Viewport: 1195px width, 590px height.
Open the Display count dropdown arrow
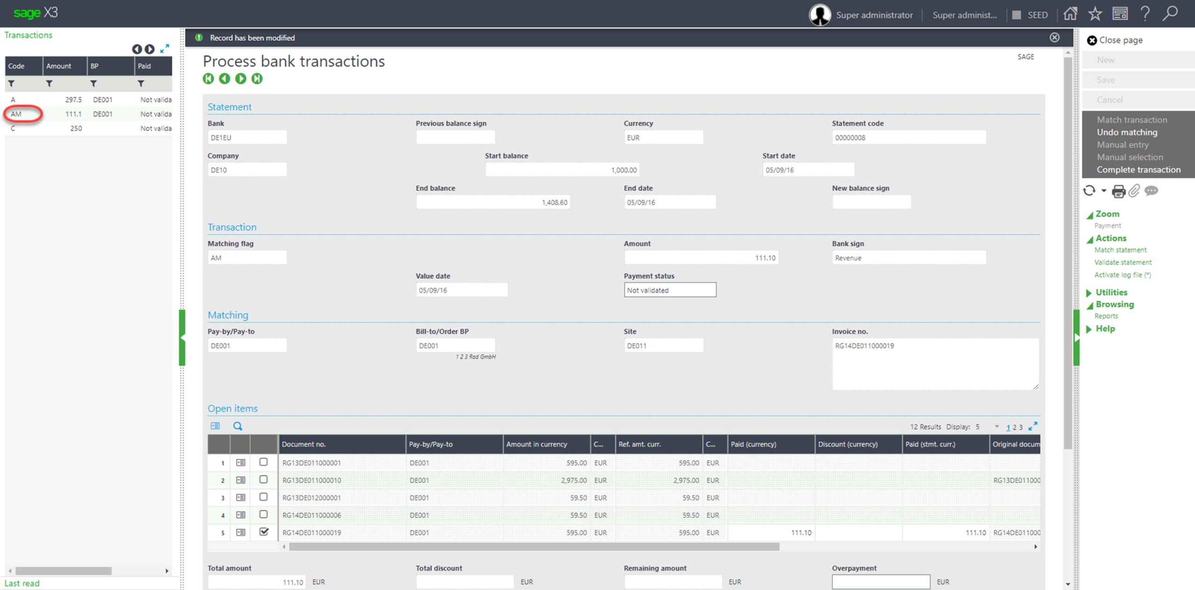(x=997, y=426)
